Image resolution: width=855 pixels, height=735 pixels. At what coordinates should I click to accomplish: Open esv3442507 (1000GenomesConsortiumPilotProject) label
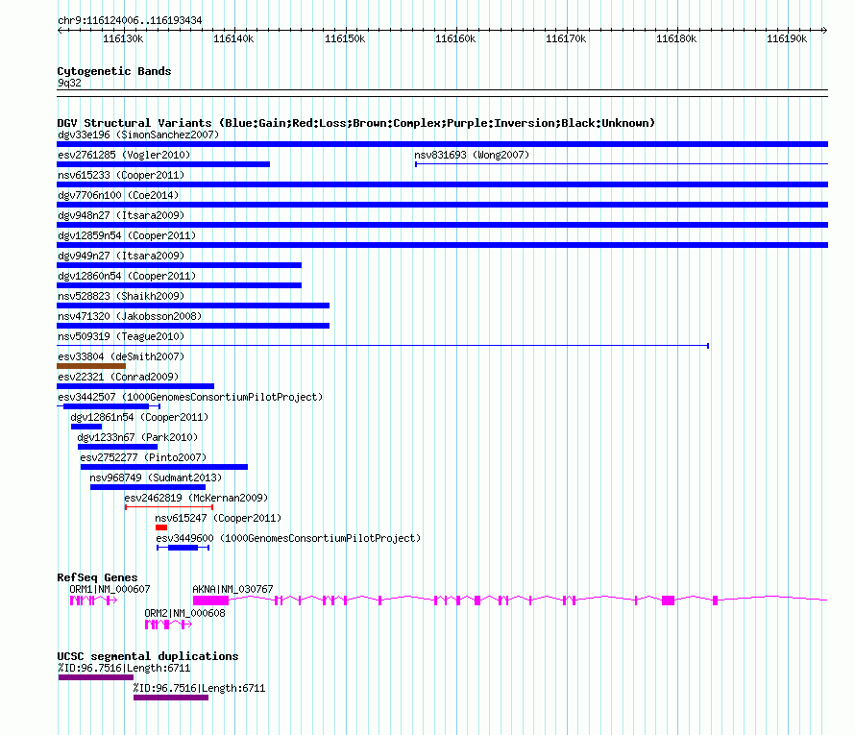pyautogui.click(x=190, y=397)
